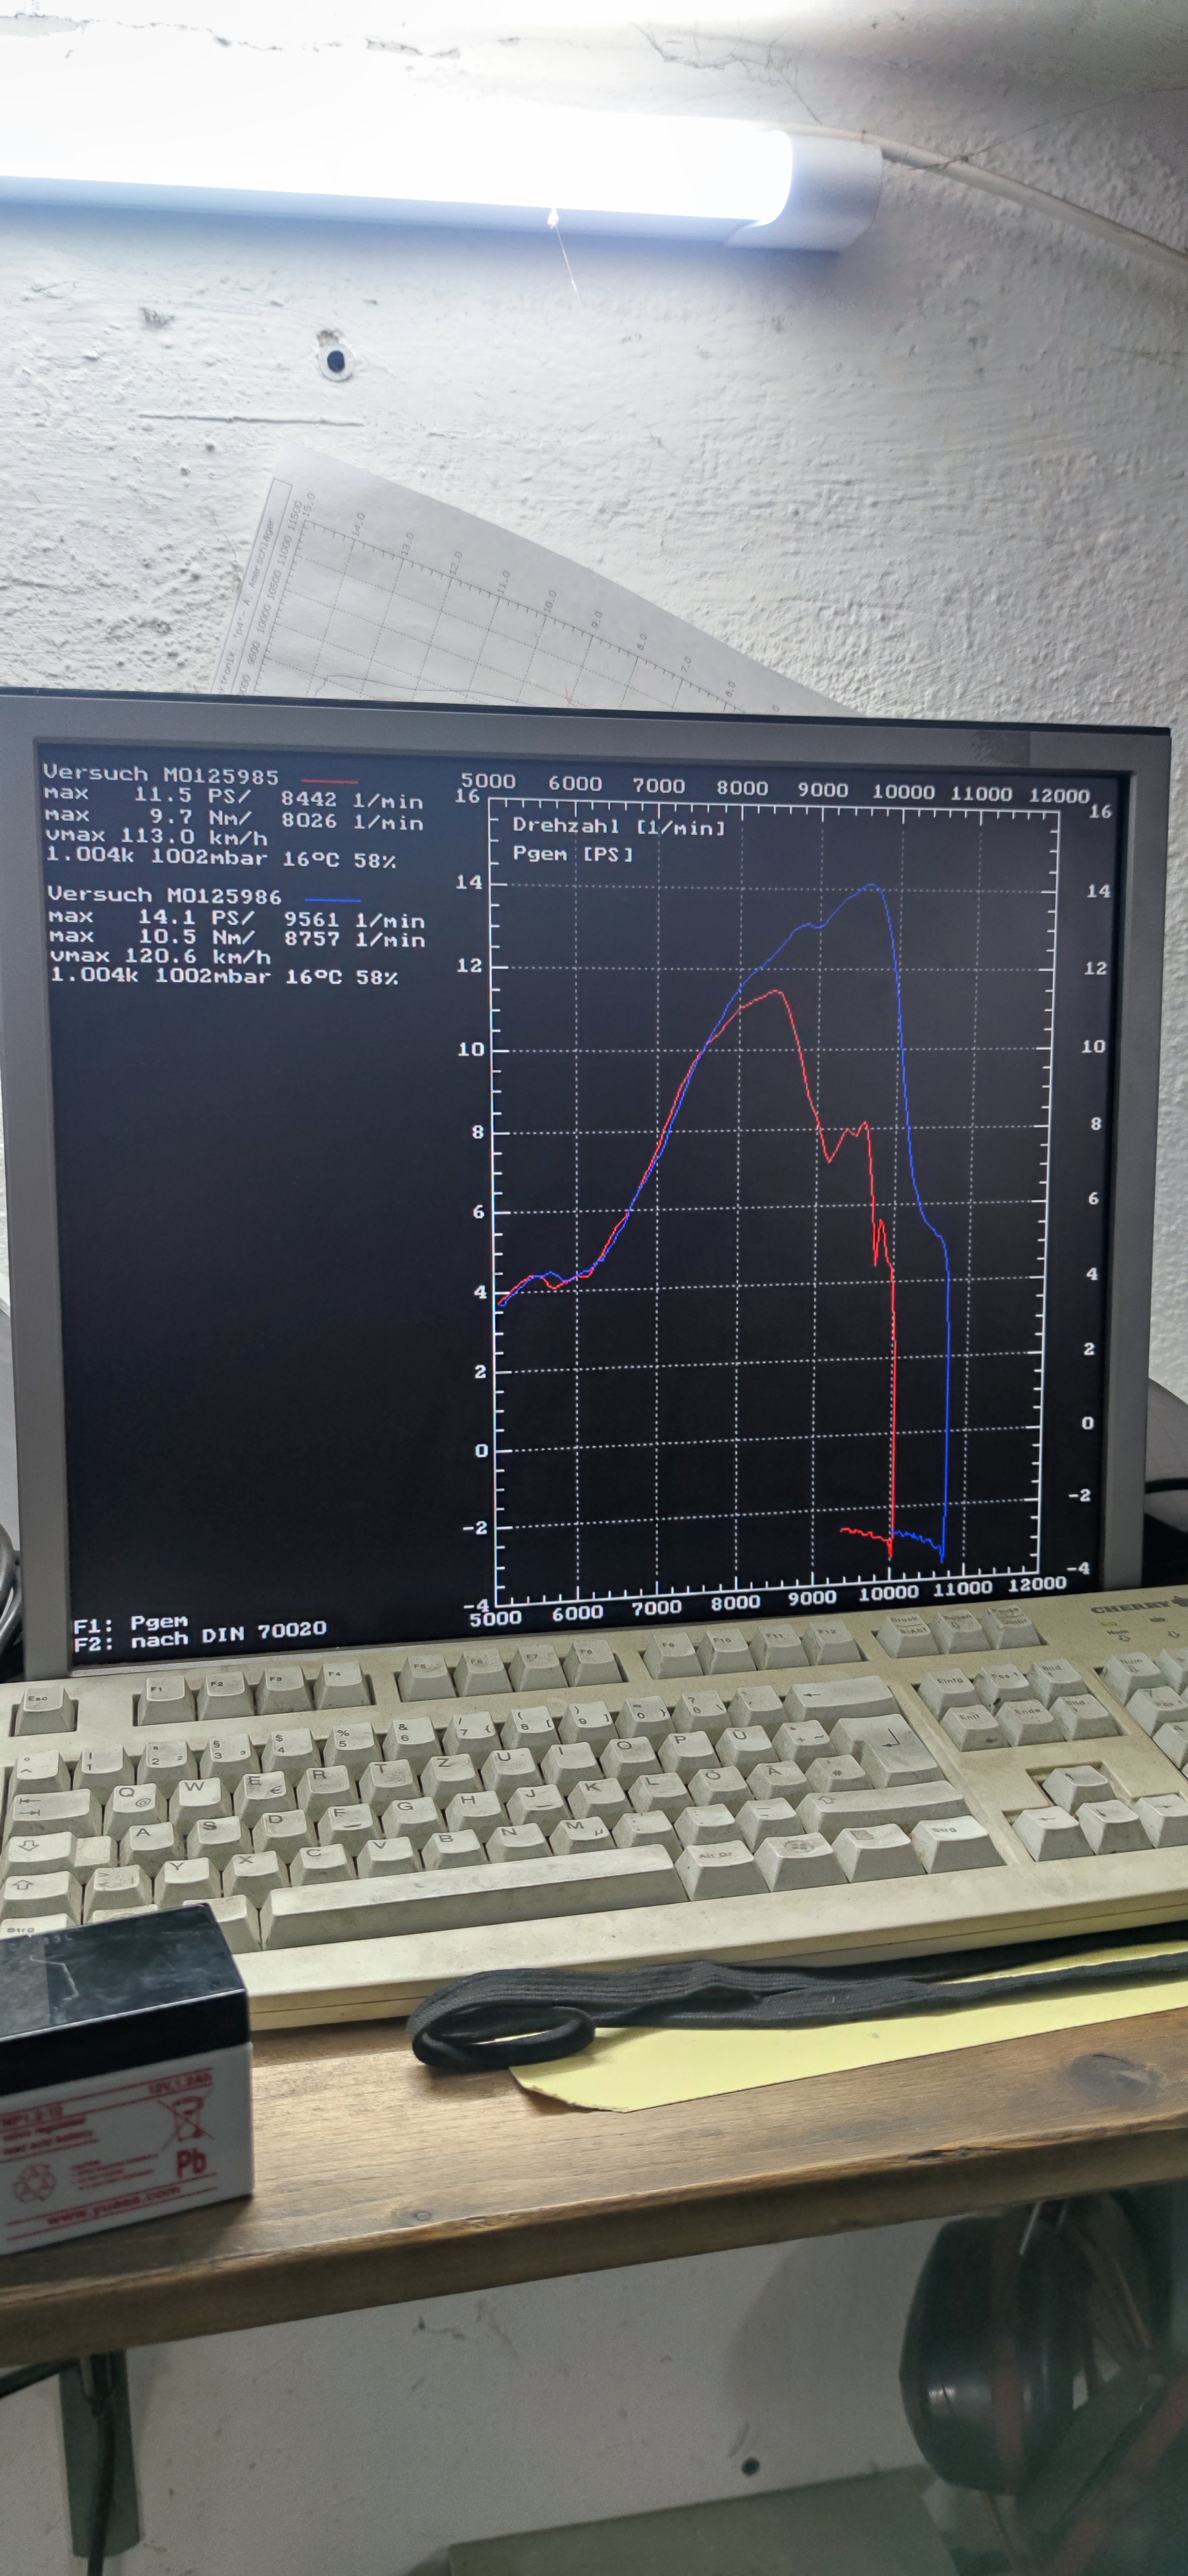
Task: Click the vmax 113.0 km/h reading
Action: point(156,836)
